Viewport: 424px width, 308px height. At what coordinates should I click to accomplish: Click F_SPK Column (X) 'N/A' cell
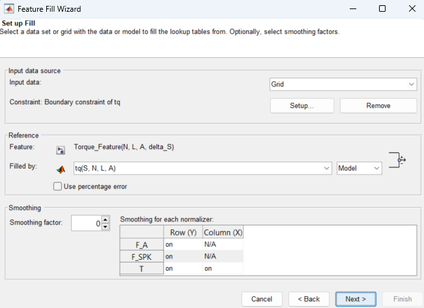click(223, 257)
